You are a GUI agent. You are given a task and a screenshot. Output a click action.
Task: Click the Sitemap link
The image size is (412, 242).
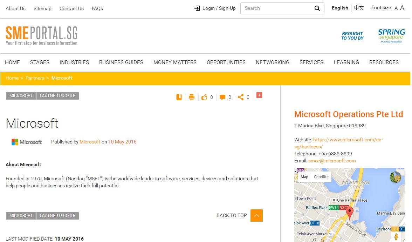(x=42, y=8)
